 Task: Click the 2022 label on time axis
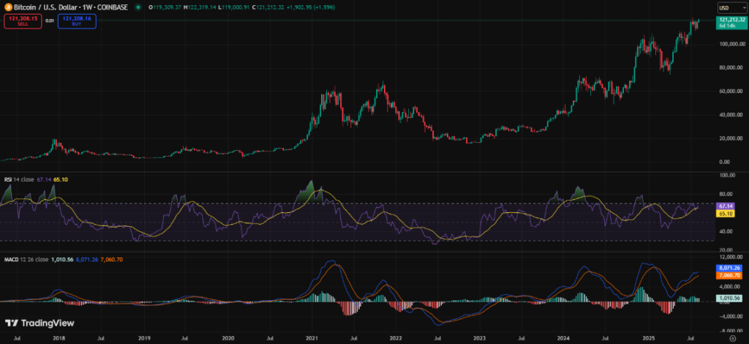tap(396, 337)
